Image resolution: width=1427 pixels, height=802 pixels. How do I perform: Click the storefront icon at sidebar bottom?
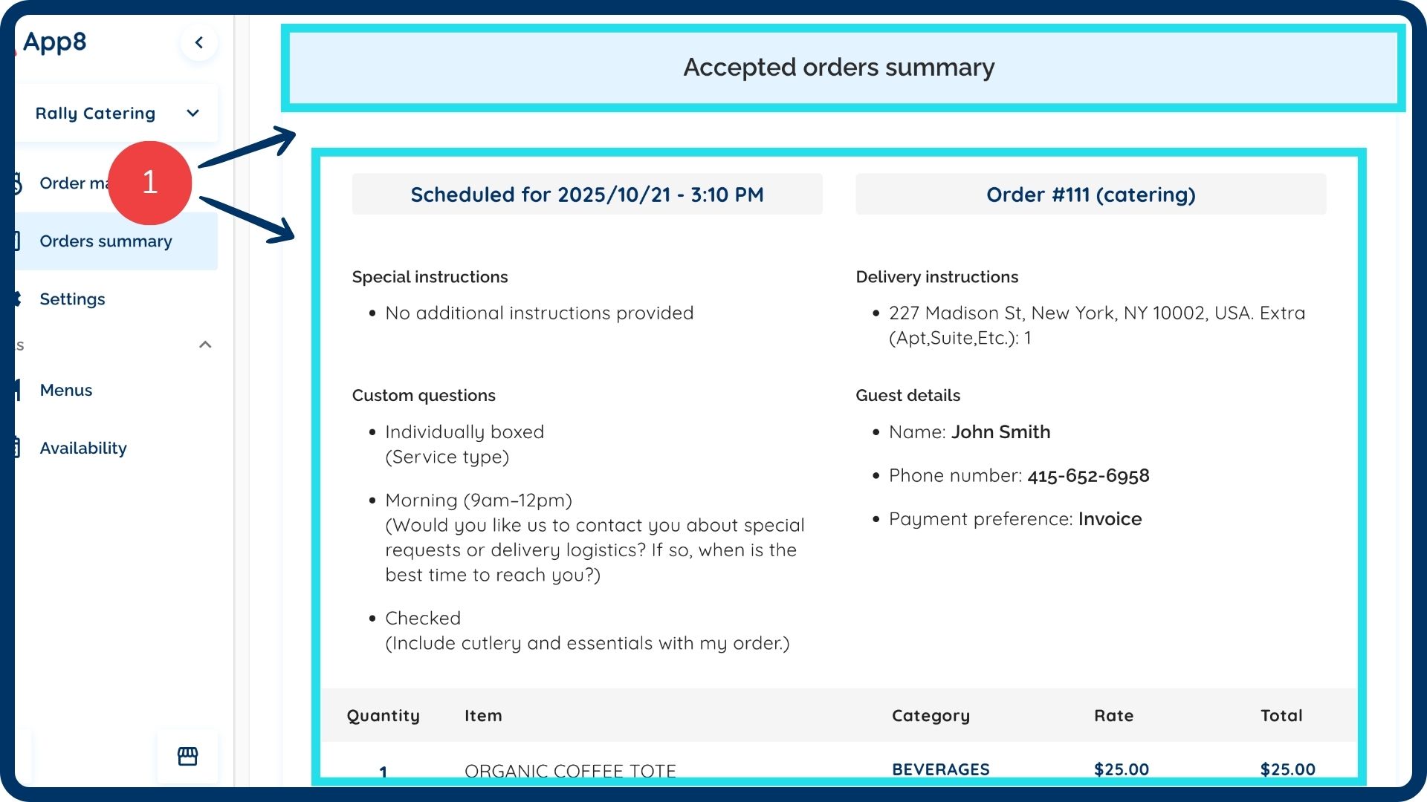(187, 756)
